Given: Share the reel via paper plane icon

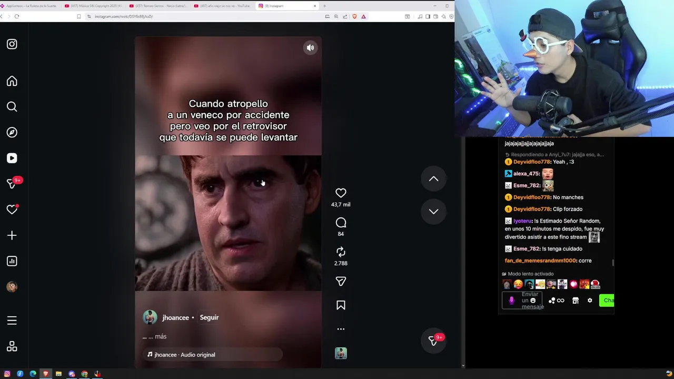Looking at the screenshot, I should 341,282.
